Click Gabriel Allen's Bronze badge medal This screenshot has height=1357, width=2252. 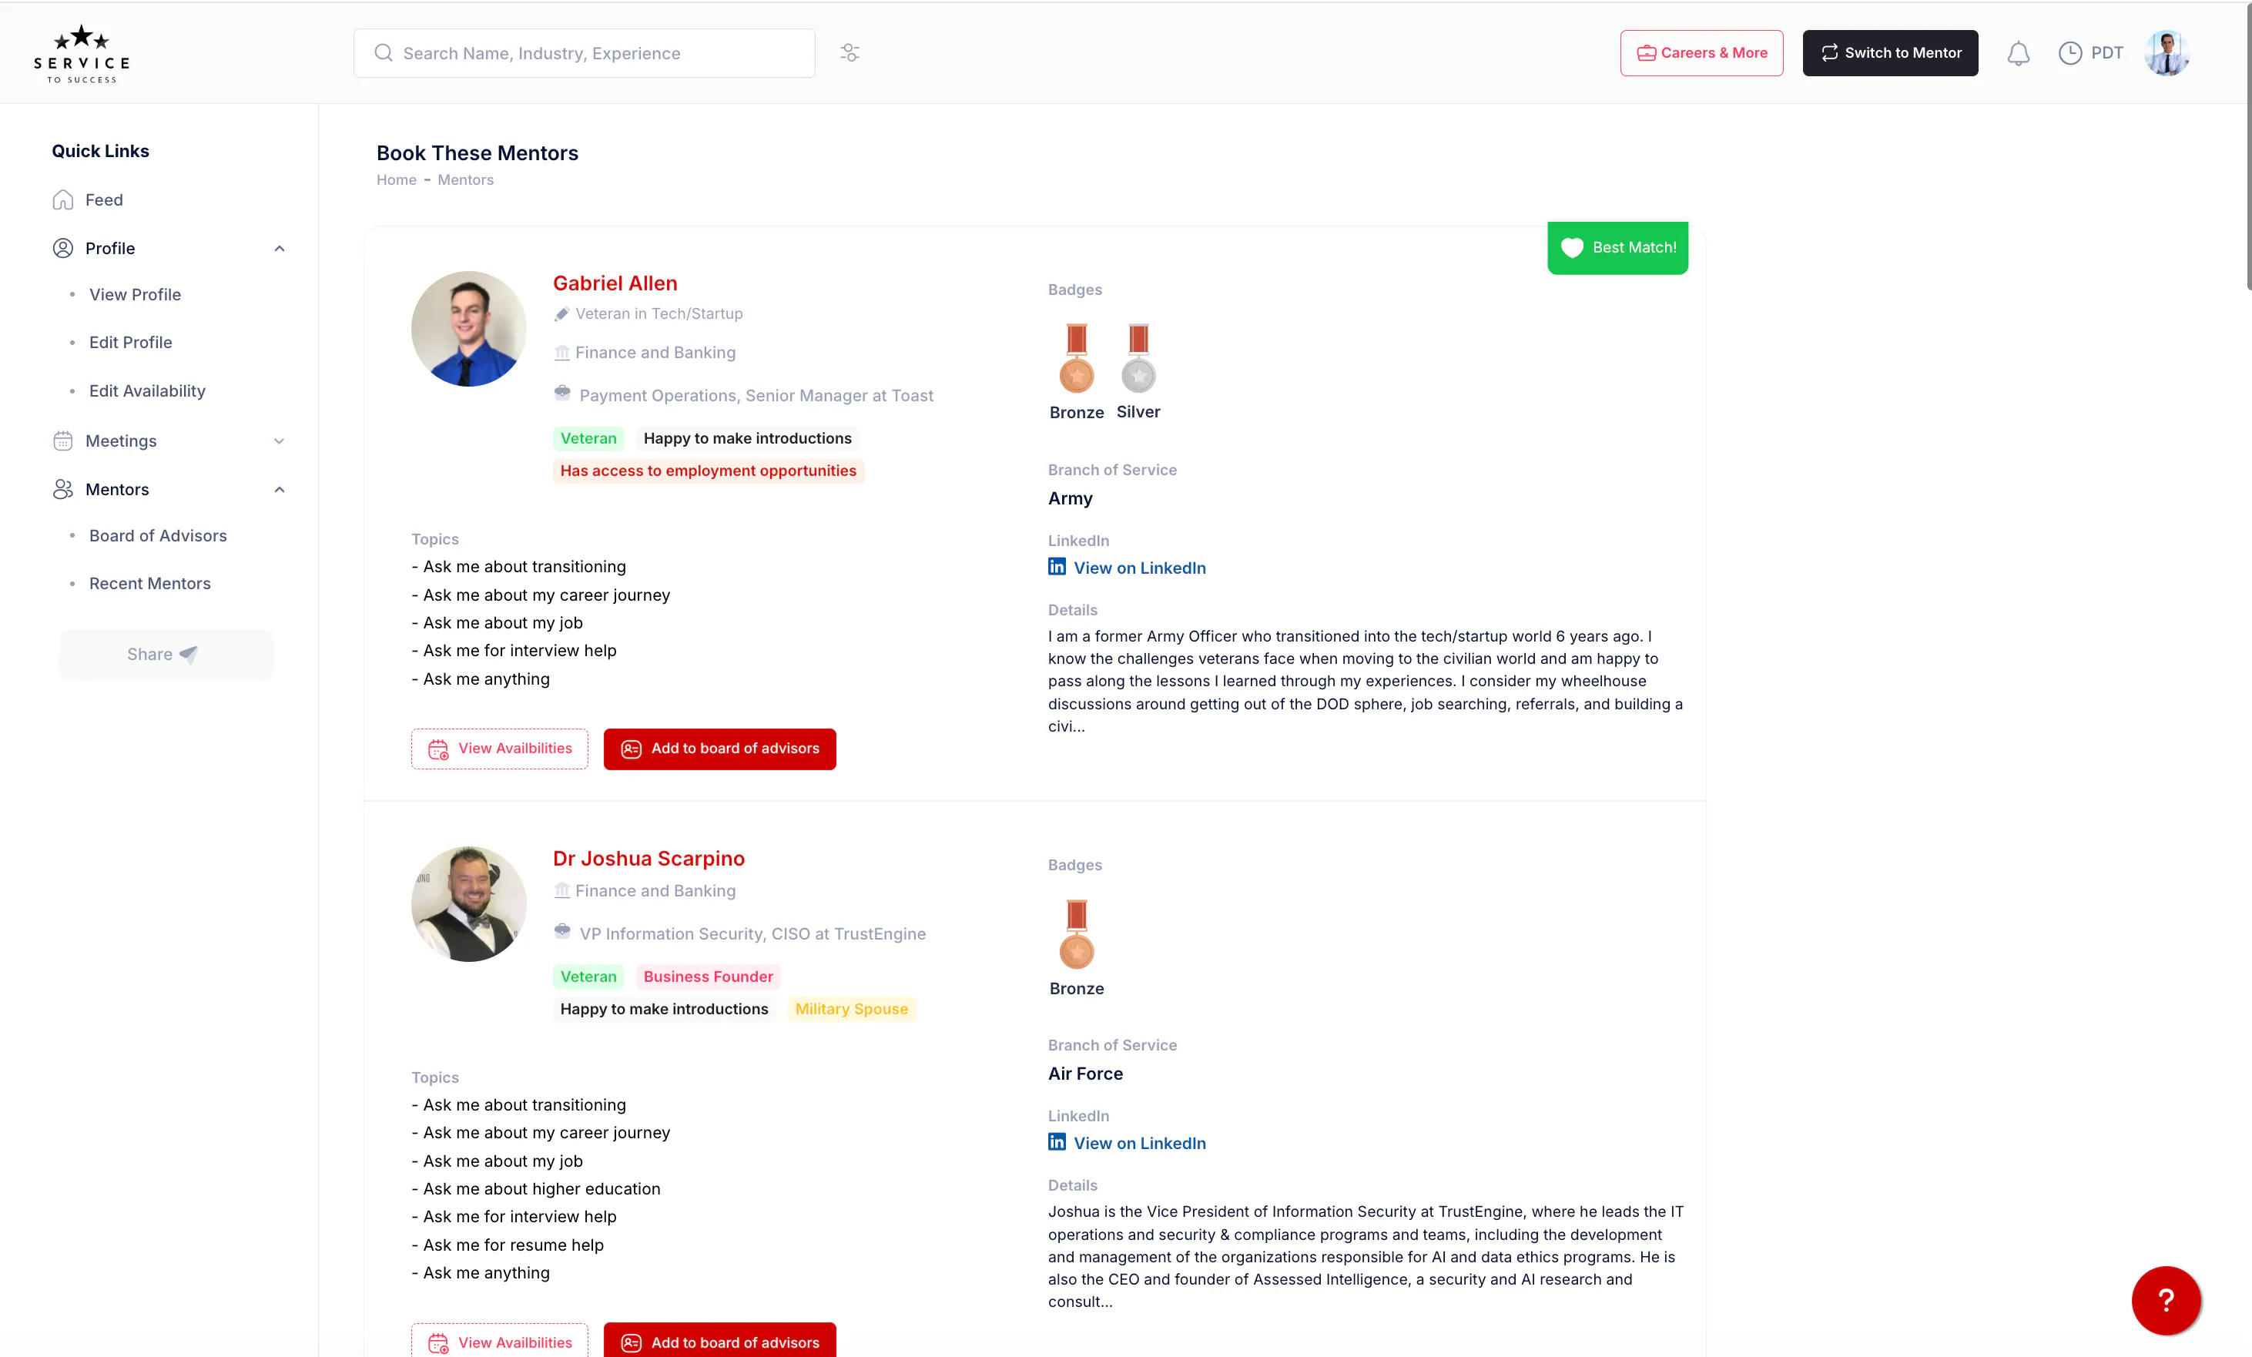point(1076,358)
